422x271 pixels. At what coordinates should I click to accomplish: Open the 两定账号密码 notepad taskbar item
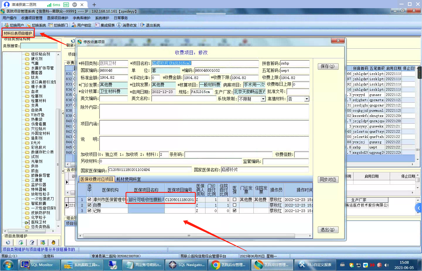pos(143,265)
